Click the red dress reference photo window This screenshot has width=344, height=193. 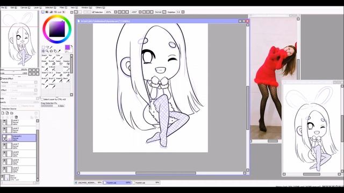pyautogui.click(x=274, y=79)
